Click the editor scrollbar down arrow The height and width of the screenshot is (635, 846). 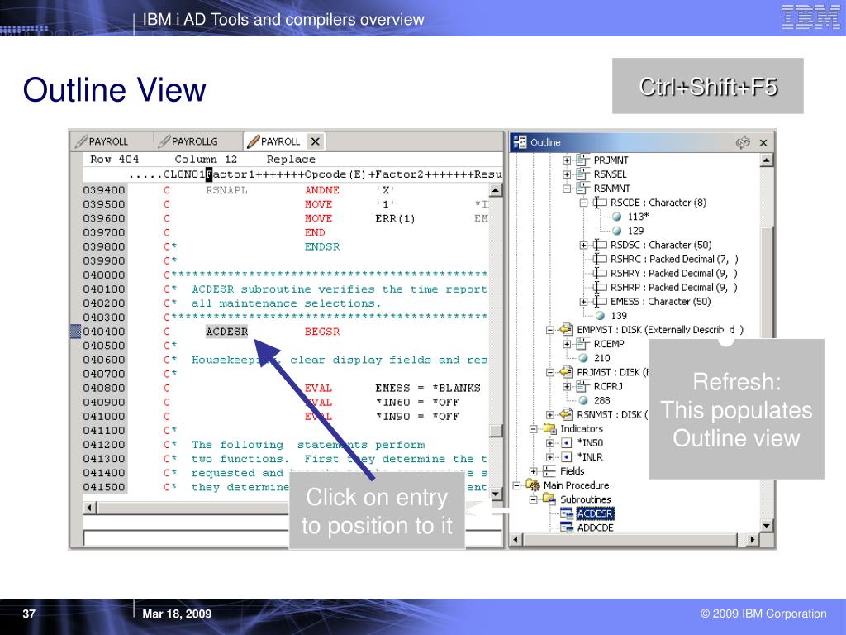pyautogui.click(x=496, y=494)
